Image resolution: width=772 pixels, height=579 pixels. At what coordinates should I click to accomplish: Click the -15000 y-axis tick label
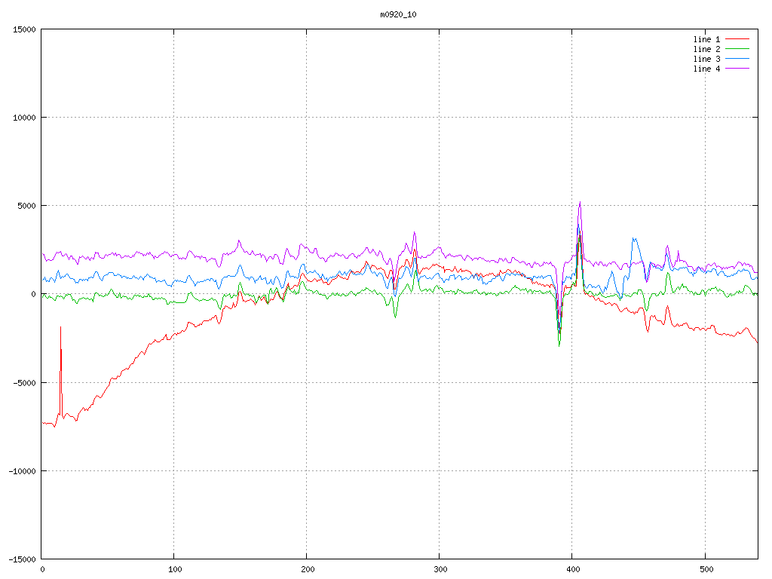point(22,559)
